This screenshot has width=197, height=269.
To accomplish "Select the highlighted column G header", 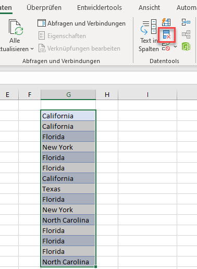I will pos(68,95).
